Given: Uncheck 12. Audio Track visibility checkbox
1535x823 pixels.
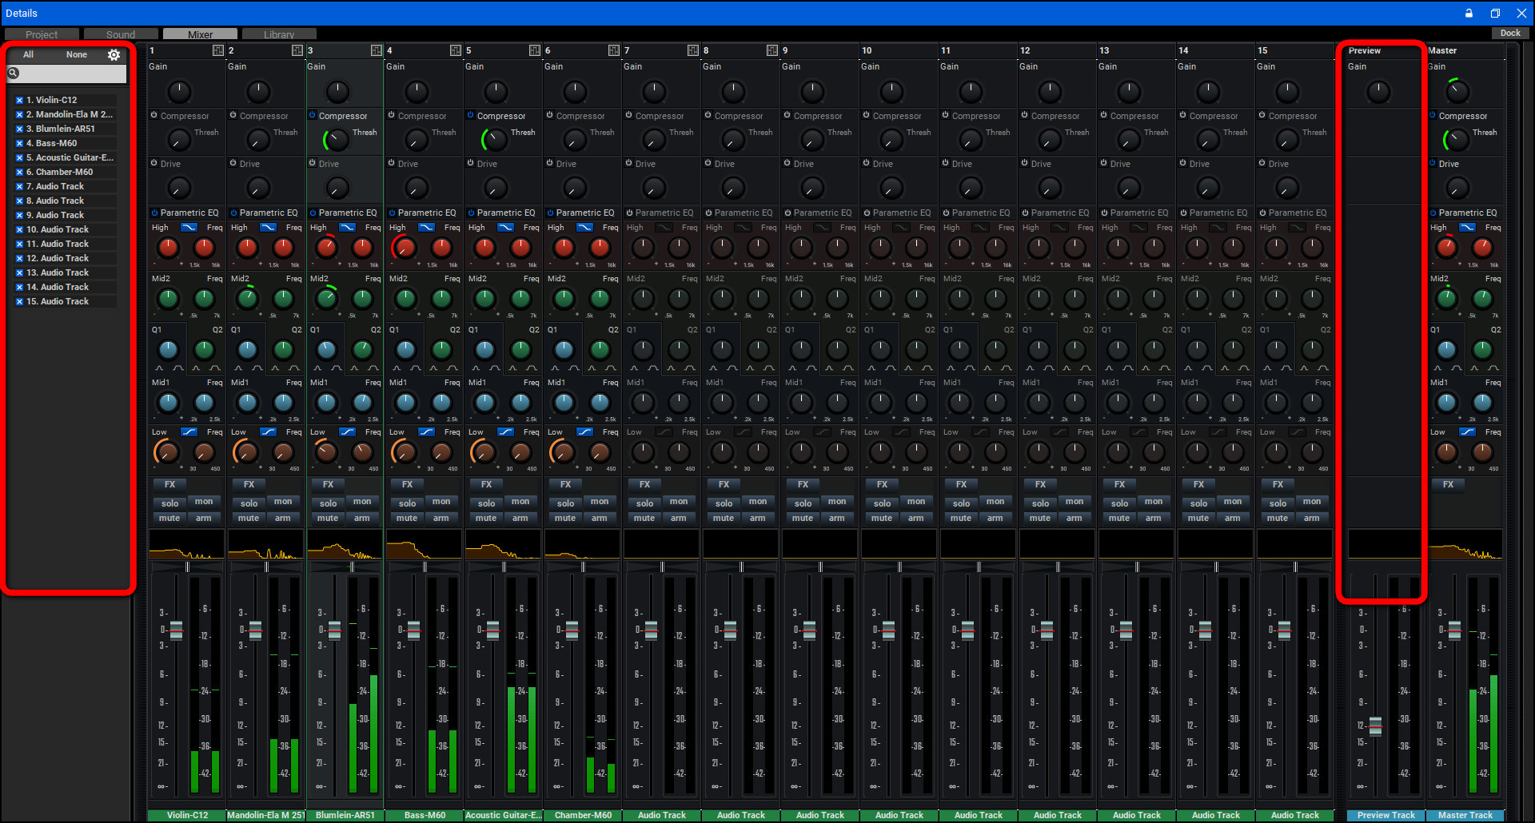Looking at the screenshot, I should click(19, 258).
